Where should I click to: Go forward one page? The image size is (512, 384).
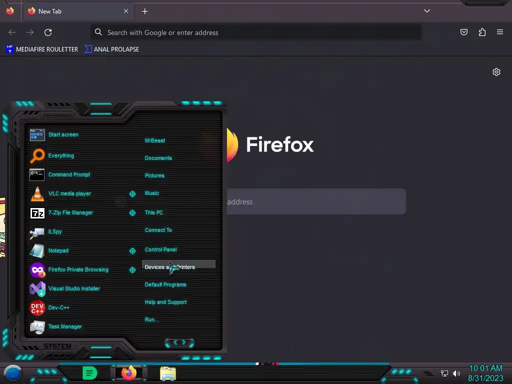[x=30, y=32]
